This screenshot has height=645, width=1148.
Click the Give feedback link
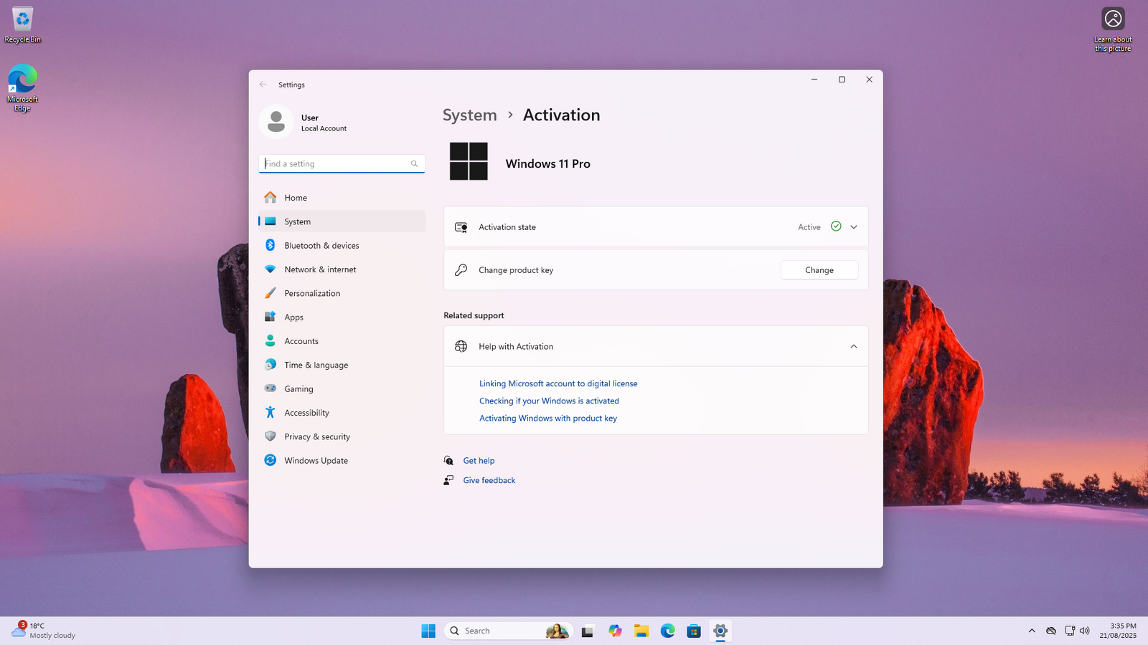click(489, 480)
